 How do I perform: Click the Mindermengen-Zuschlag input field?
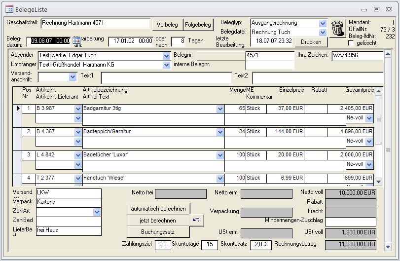350,221
